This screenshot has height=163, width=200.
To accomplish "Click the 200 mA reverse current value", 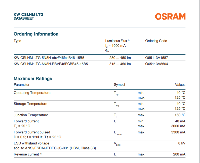I will 179,154.
